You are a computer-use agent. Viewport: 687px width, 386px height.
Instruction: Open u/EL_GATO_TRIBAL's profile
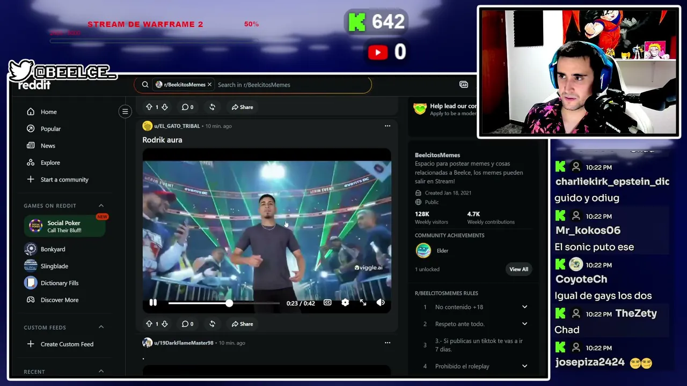(x=177, y=126)
